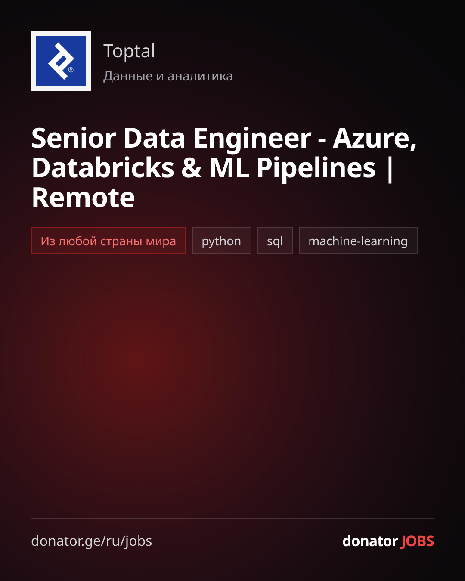Screen dimensions: 465x581
Task: Visit the donator.ge/ru/jobs URL
Action: tap(92, 541)
